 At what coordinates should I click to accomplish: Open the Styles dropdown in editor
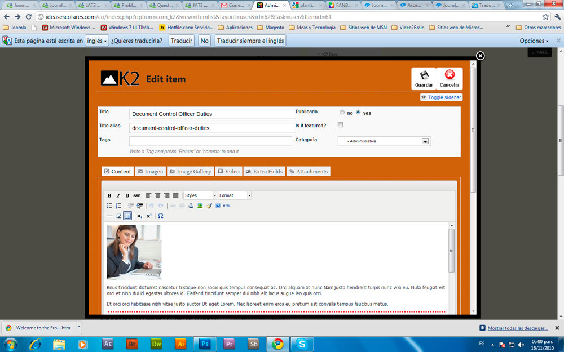click(200, 195)
